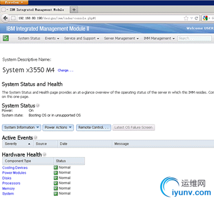The image size is (214, 201).
Task: Reload the page with refresh icon
Action: pyautogui.click(x=196, y=18)
